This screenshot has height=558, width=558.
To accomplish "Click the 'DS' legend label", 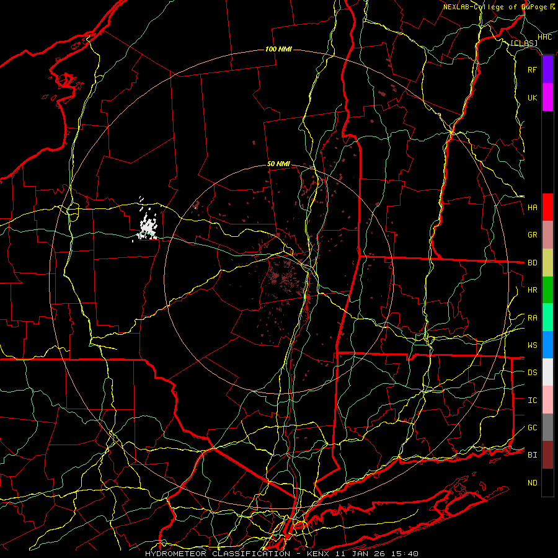I will 533,373.
